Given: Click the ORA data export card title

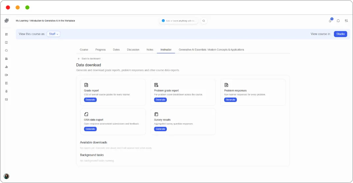Looking at the screenshot, I should tap(94, 120).
